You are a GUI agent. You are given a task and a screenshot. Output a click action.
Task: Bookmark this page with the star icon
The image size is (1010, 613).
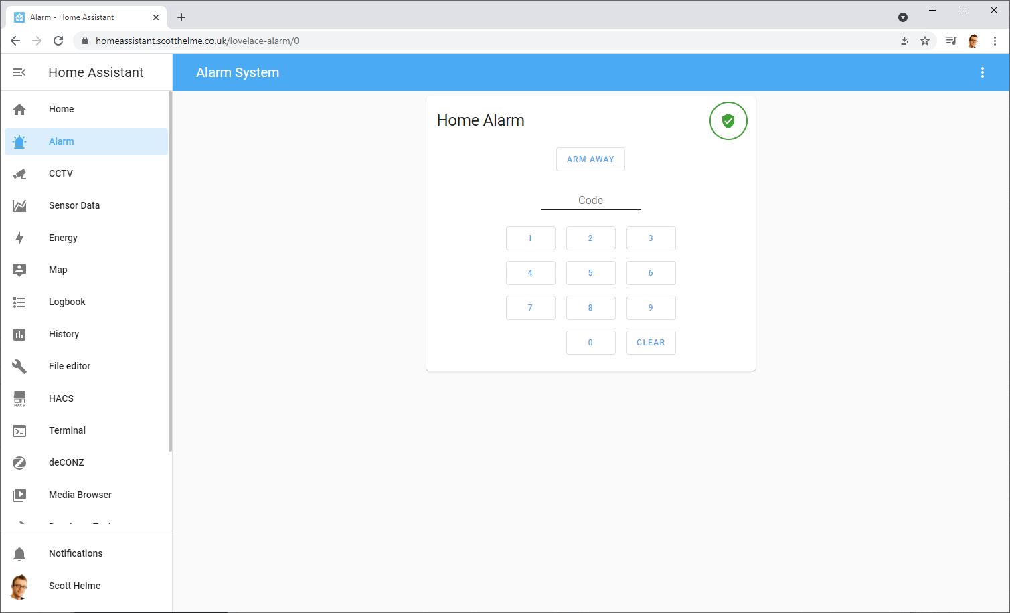tap(925, 41)
